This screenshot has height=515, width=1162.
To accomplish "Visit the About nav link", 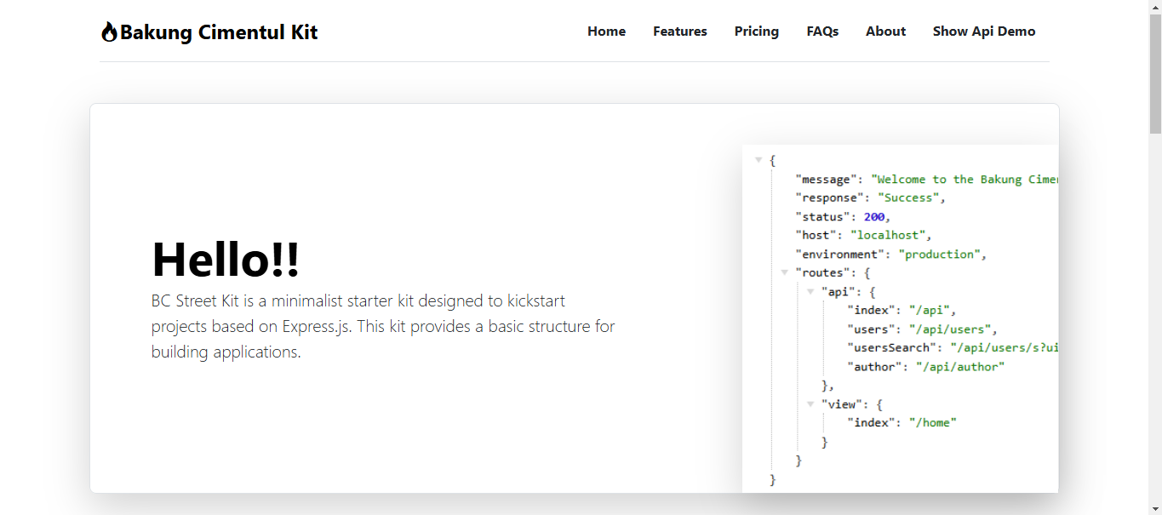I will pos(885,31).
